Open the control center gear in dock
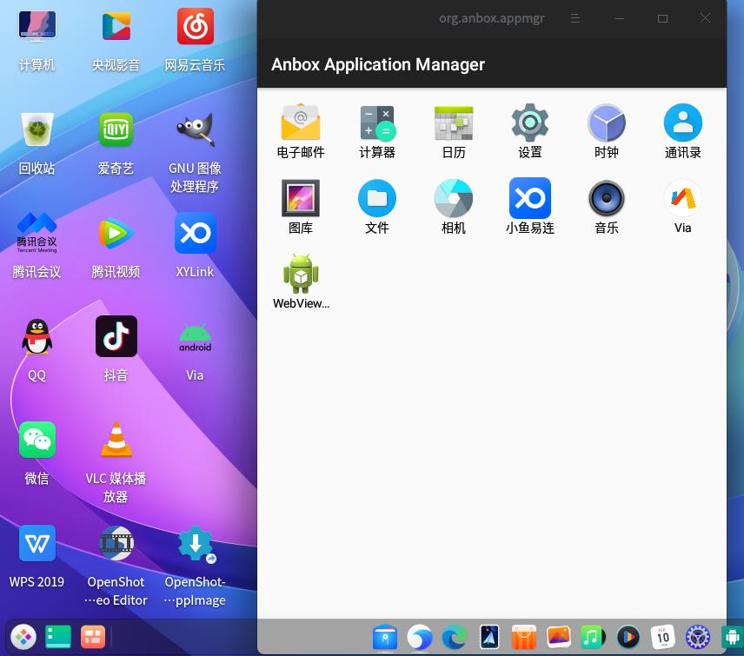Image resolution: width=744 pixels, height=656 pixels. pos(697,637)
